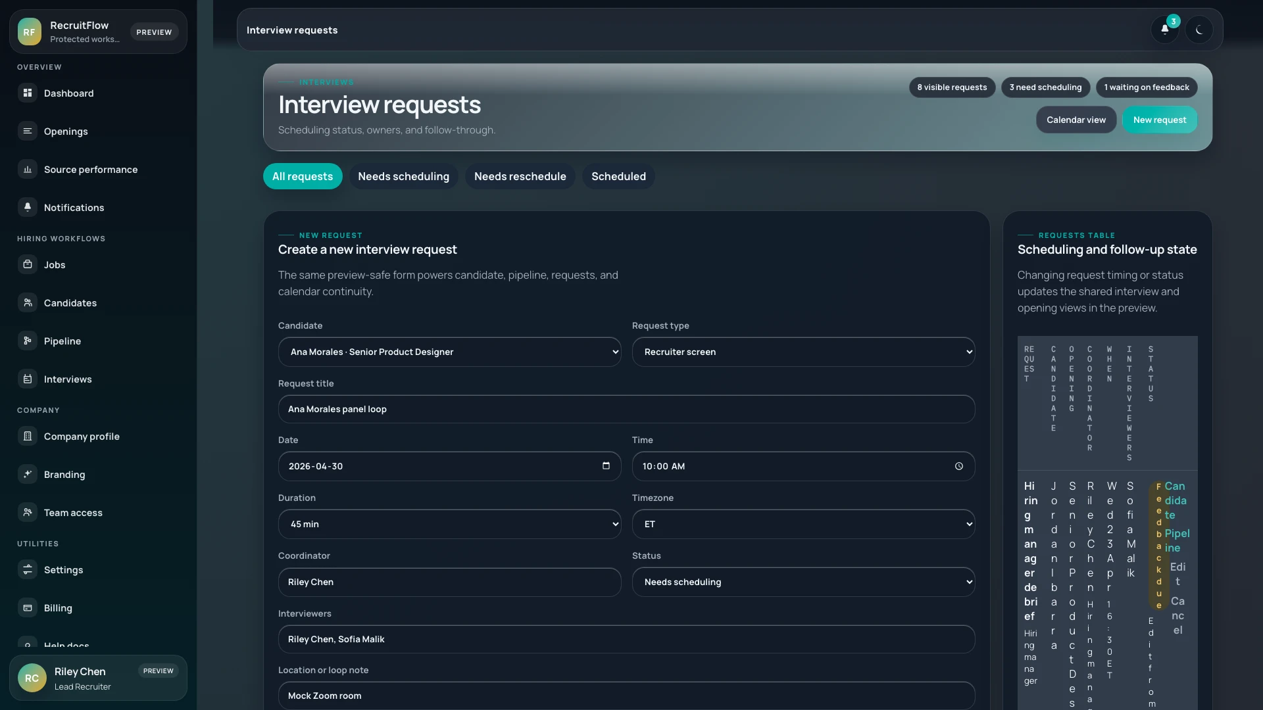Open Candidate dropdown Ana Morales
This screenshot has width=1263, height=710.
449,352
